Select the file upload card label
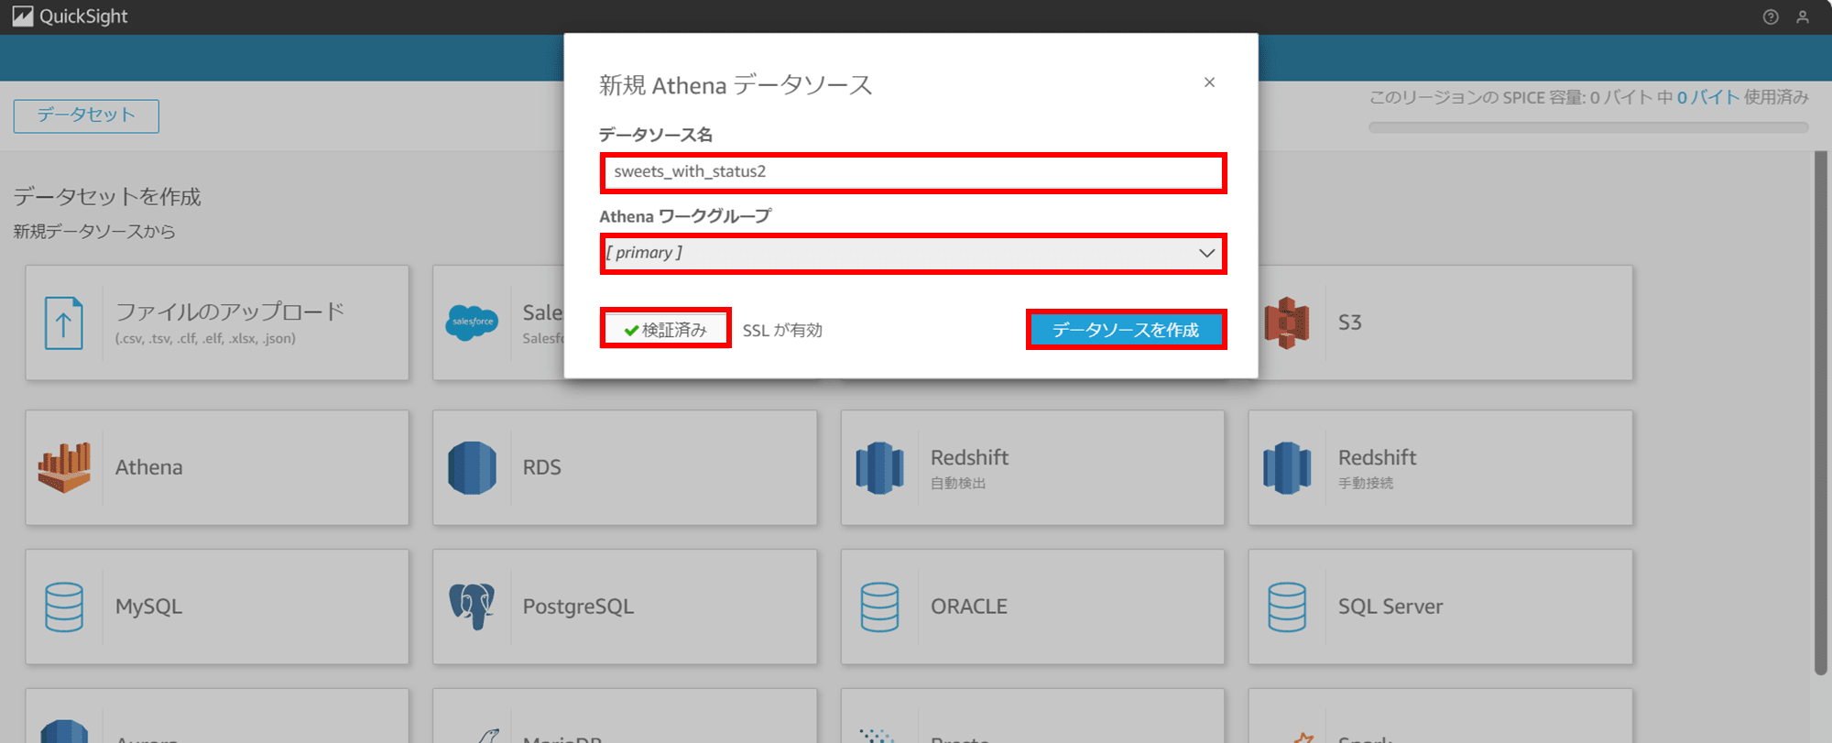1832x743 pixels. (x=230, y=312)
